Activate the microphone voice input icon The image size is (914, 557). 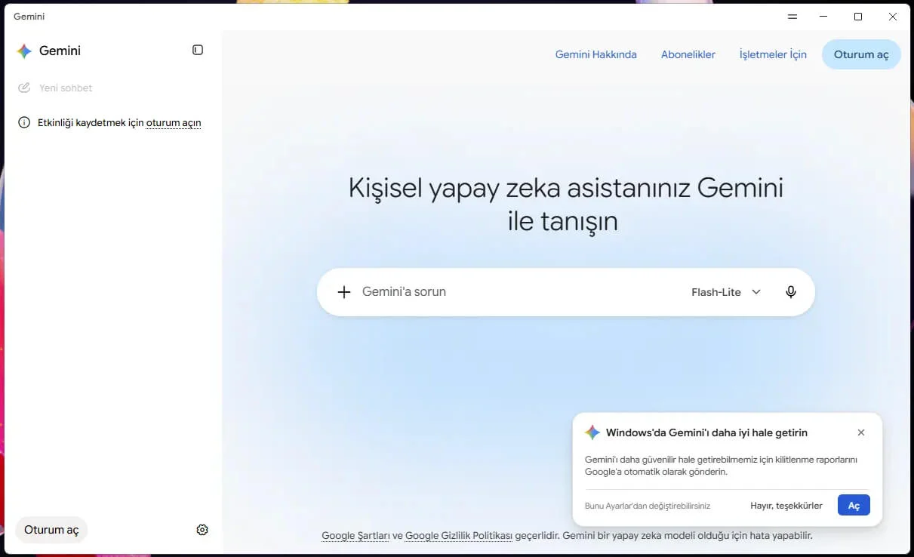coord(790,292)
